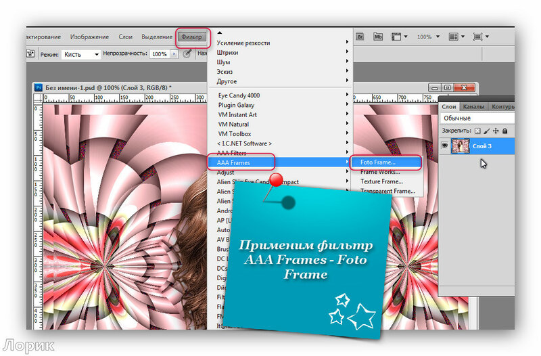Minimize the Без имени-1.psd document window
This screenshot has width=541, height=356.
[x=434, y=88]
